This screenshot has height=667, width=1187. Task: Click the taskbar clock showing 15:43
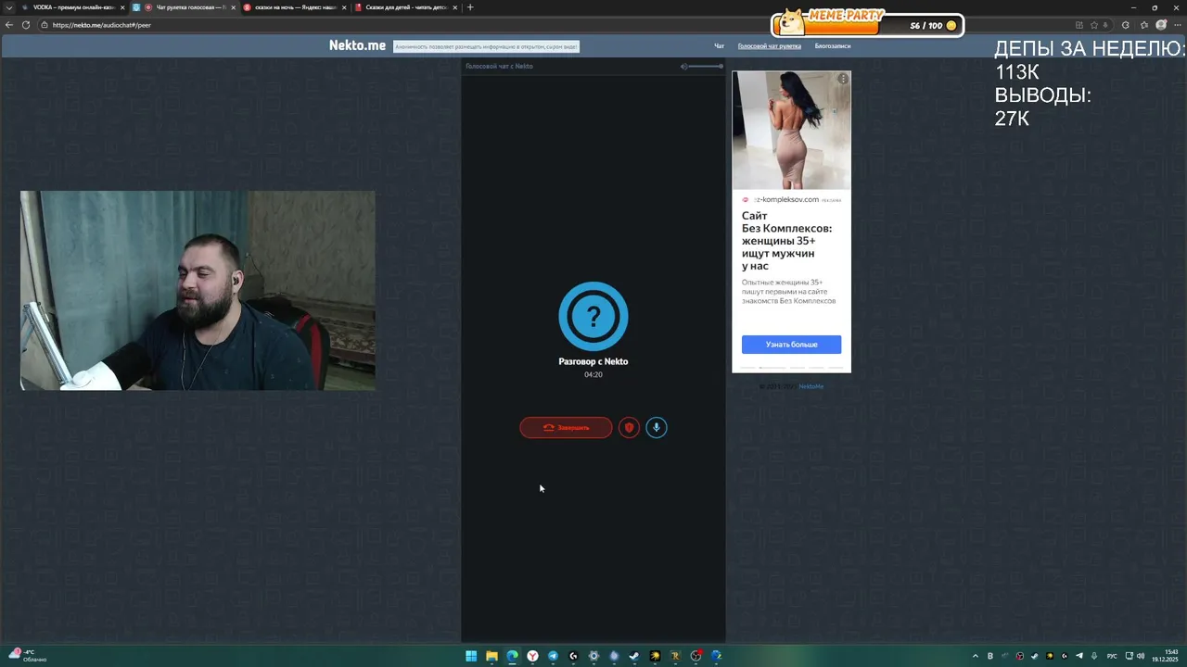1166,656
